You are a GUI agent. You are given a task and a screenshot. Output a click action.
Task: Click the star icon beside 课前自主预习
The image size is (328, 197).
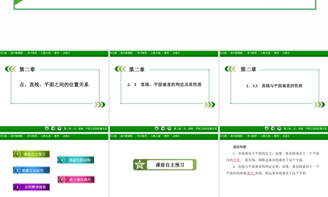pyautogui.click(x=140, y=165)
